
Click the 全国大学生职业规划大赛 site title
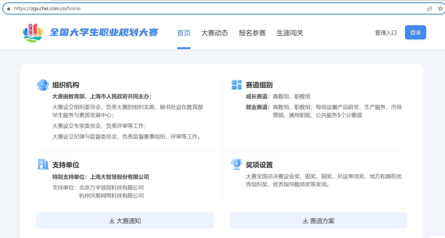point(104,33)
